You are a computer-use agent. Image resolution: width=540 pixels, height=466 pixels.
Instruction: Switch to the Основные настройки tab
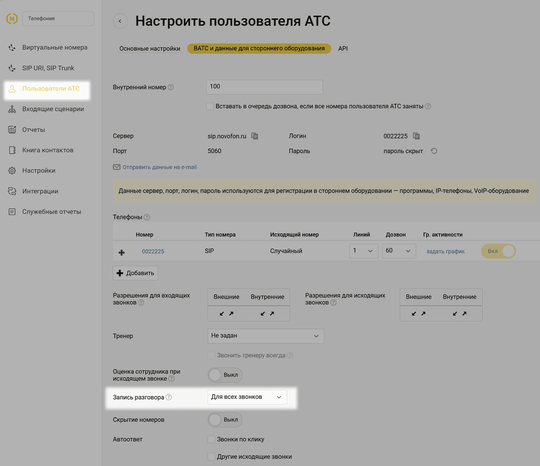(x=149, y=49)
